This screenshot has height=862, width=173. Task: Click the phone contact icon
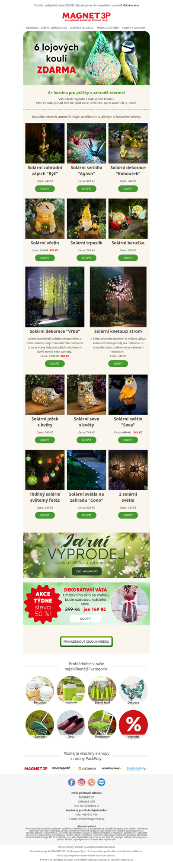coord(91,782)
